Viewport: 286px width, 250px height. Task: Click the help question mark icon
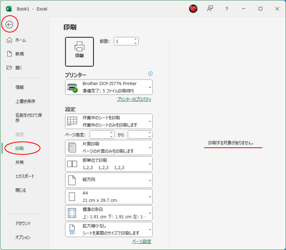click(x=227, y=9)
